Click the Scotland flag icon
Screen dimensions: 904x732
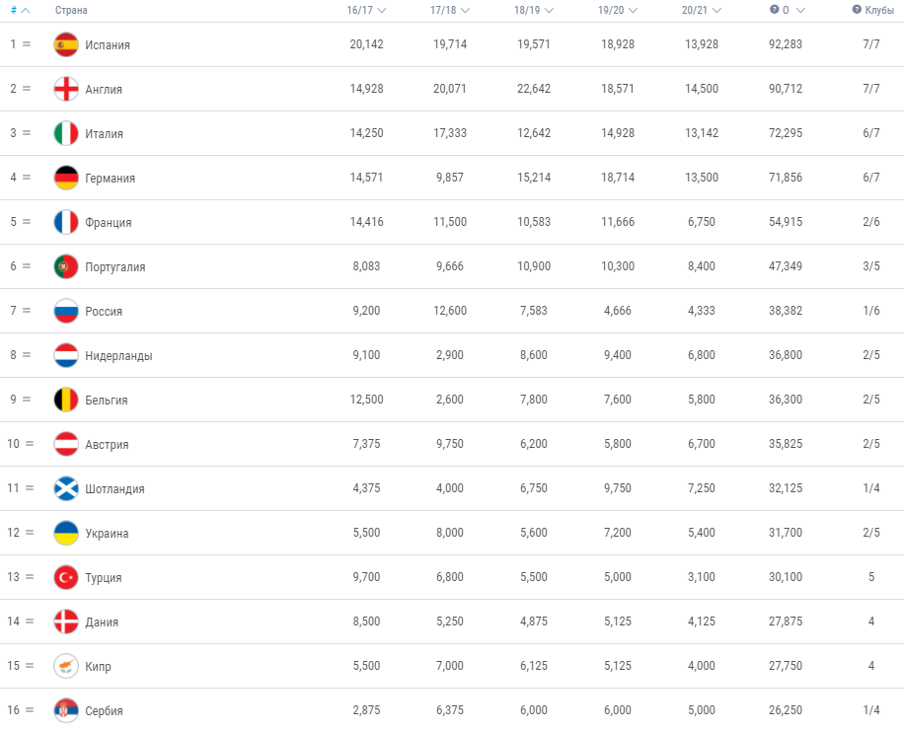click(66, 488)
